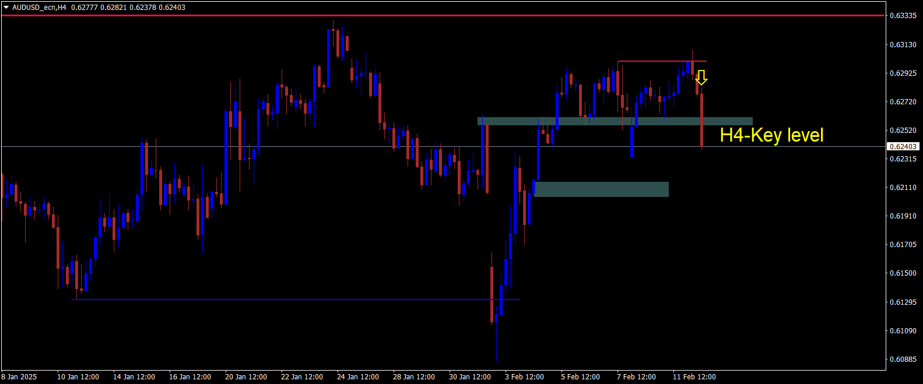Select the short red line near 0.63130
The width and height of the screenshot is (923, 384).
coord(662,61)
